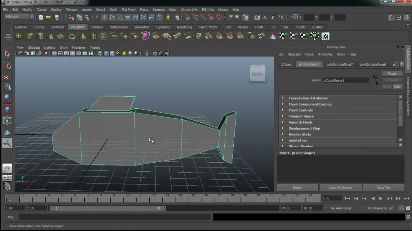Activate the Lasso tool in the toolbox
The height and width of the screenshot is (231, 412).
7,65
